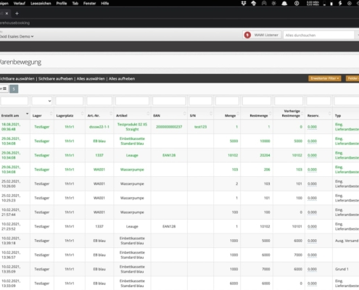This screenshot has width=359, height=290.
Task: Click the Sichtbare aufheben link
Action: (56, 79)
